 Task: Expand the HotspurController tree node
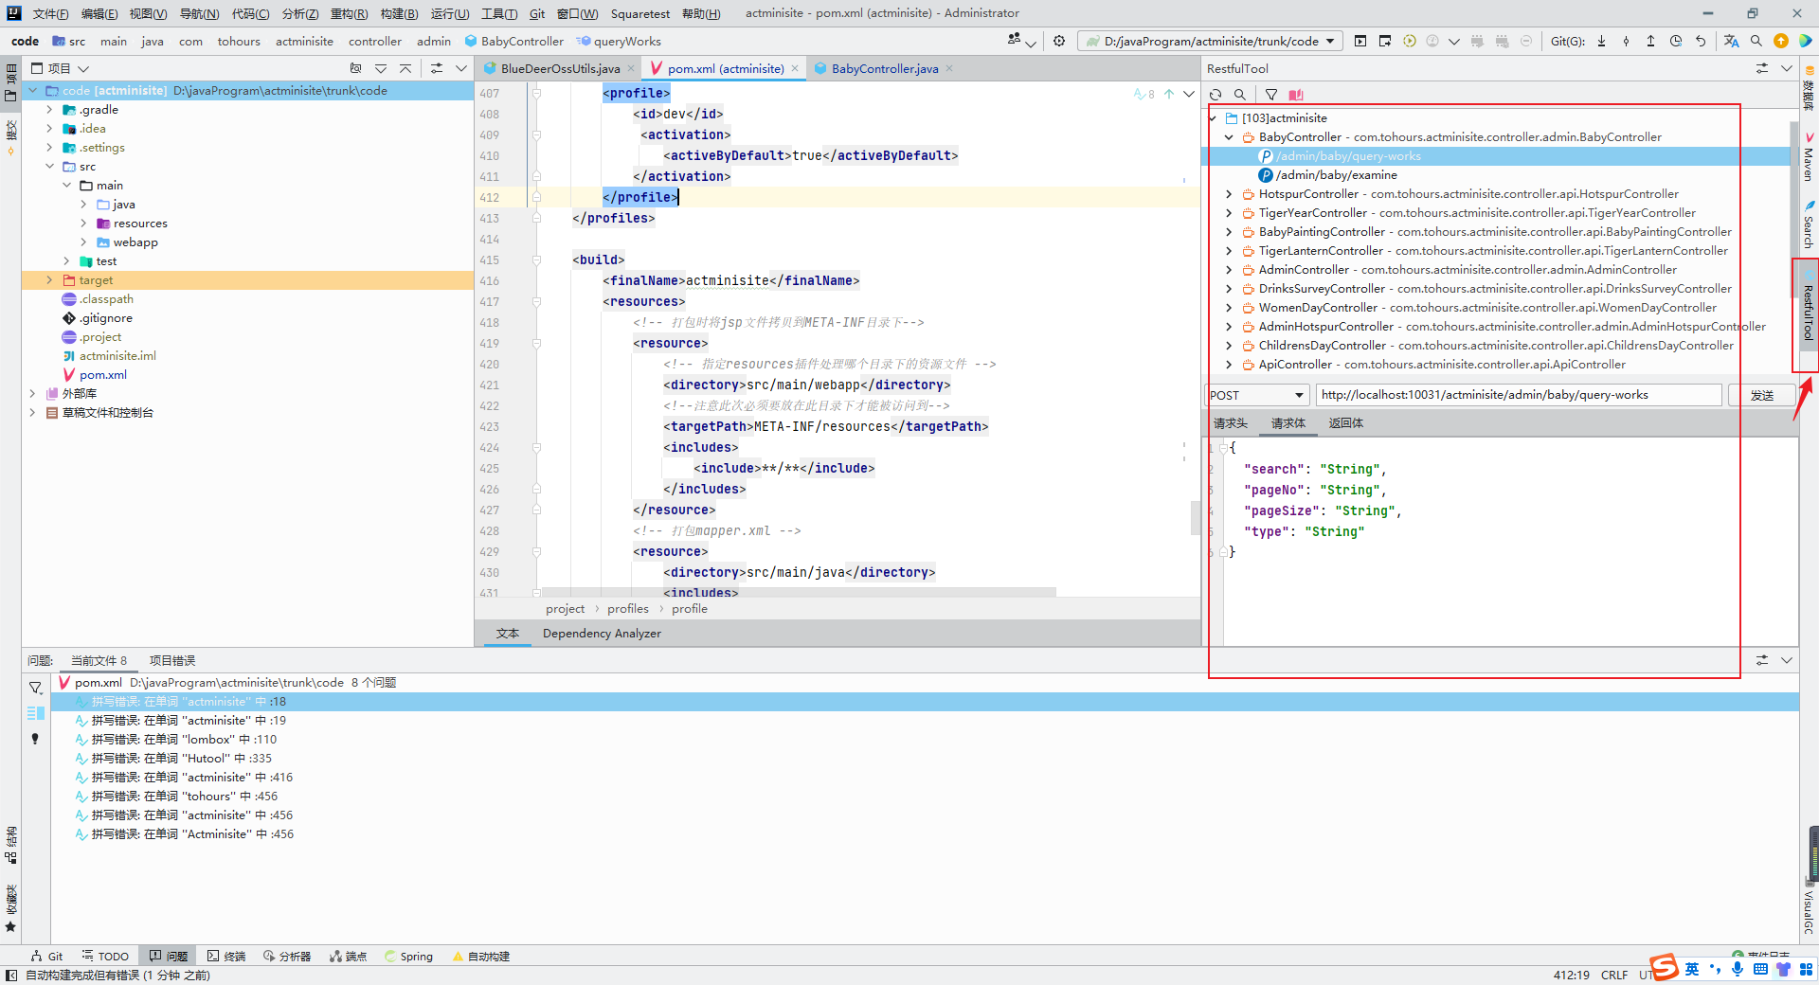coord(1229,194)
